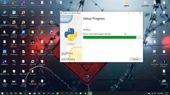Select the Continue CamStudio desktop shortcut
This screenshot has height=95, width=170.
click(x=14, y=34)
